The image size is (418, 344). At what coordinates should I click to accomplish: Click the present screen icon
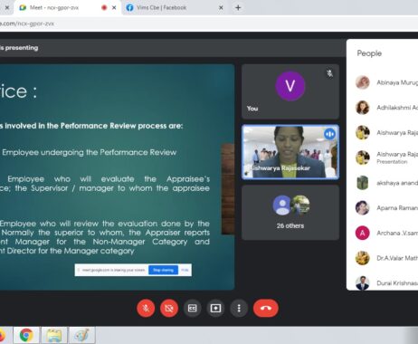click(215, 308)
